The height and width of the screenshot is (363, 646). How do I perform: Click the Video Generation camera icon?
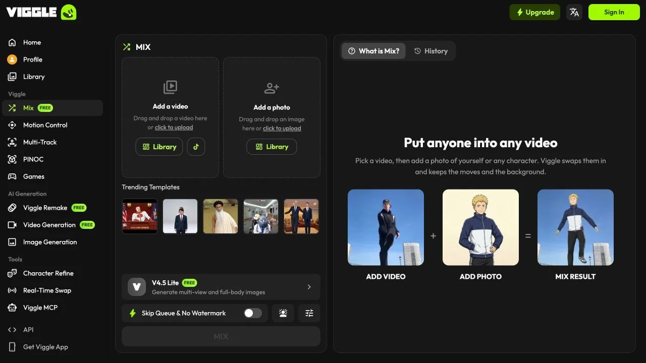point(12,225)
